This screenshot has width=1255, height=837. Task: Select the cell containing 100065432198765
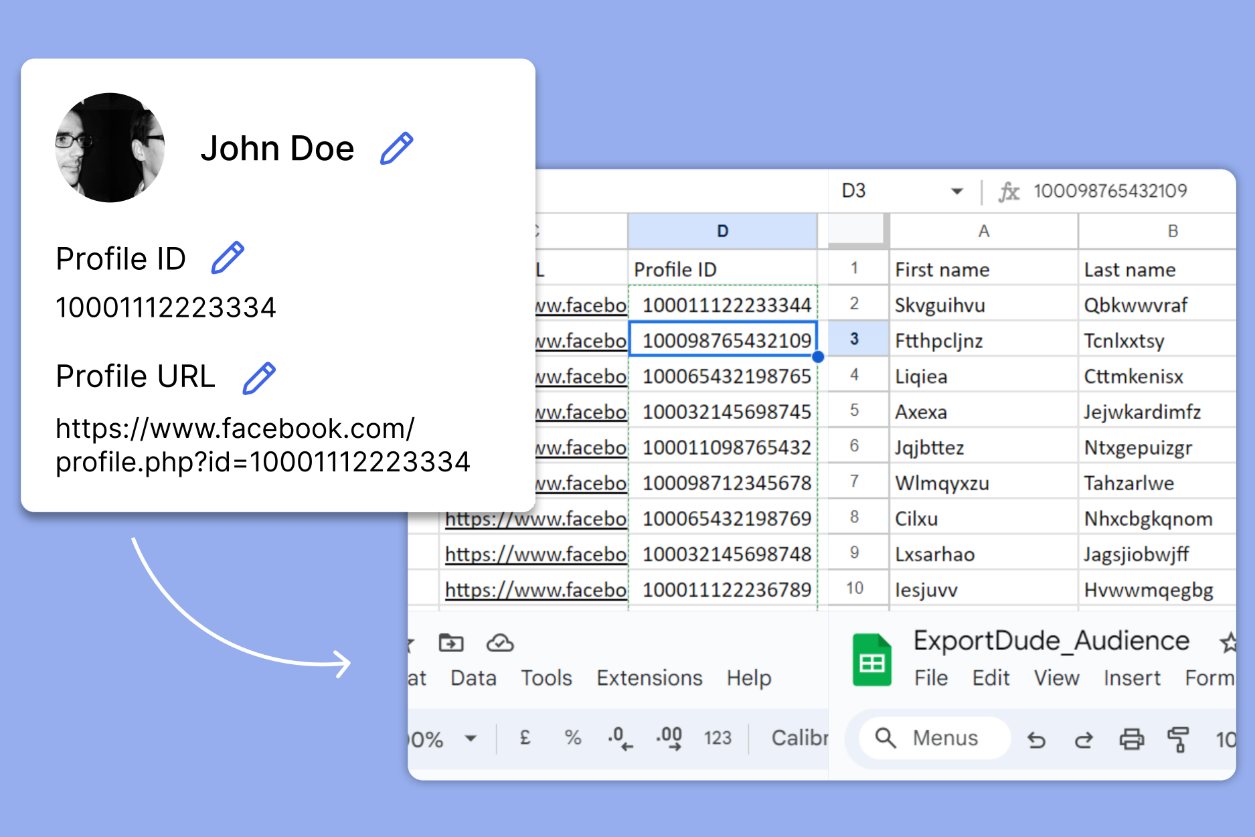pos(726,376)
